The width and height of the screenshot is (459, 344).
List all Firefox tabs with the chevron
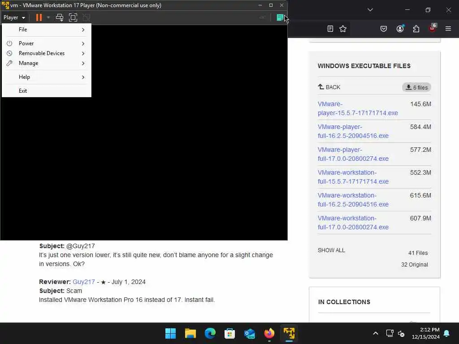tap(370, 10)
